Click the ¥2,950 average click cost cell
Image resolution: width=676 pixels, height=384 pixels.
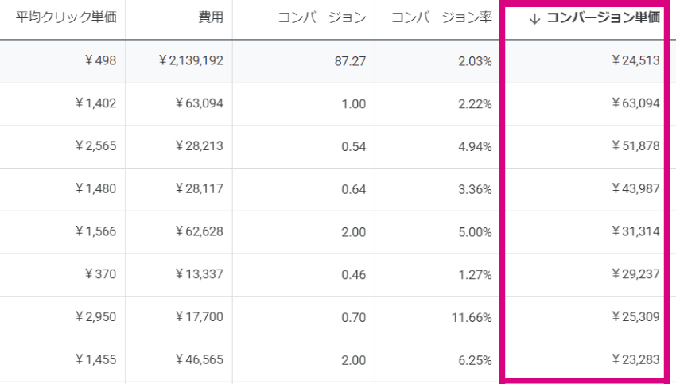(95, 316)
